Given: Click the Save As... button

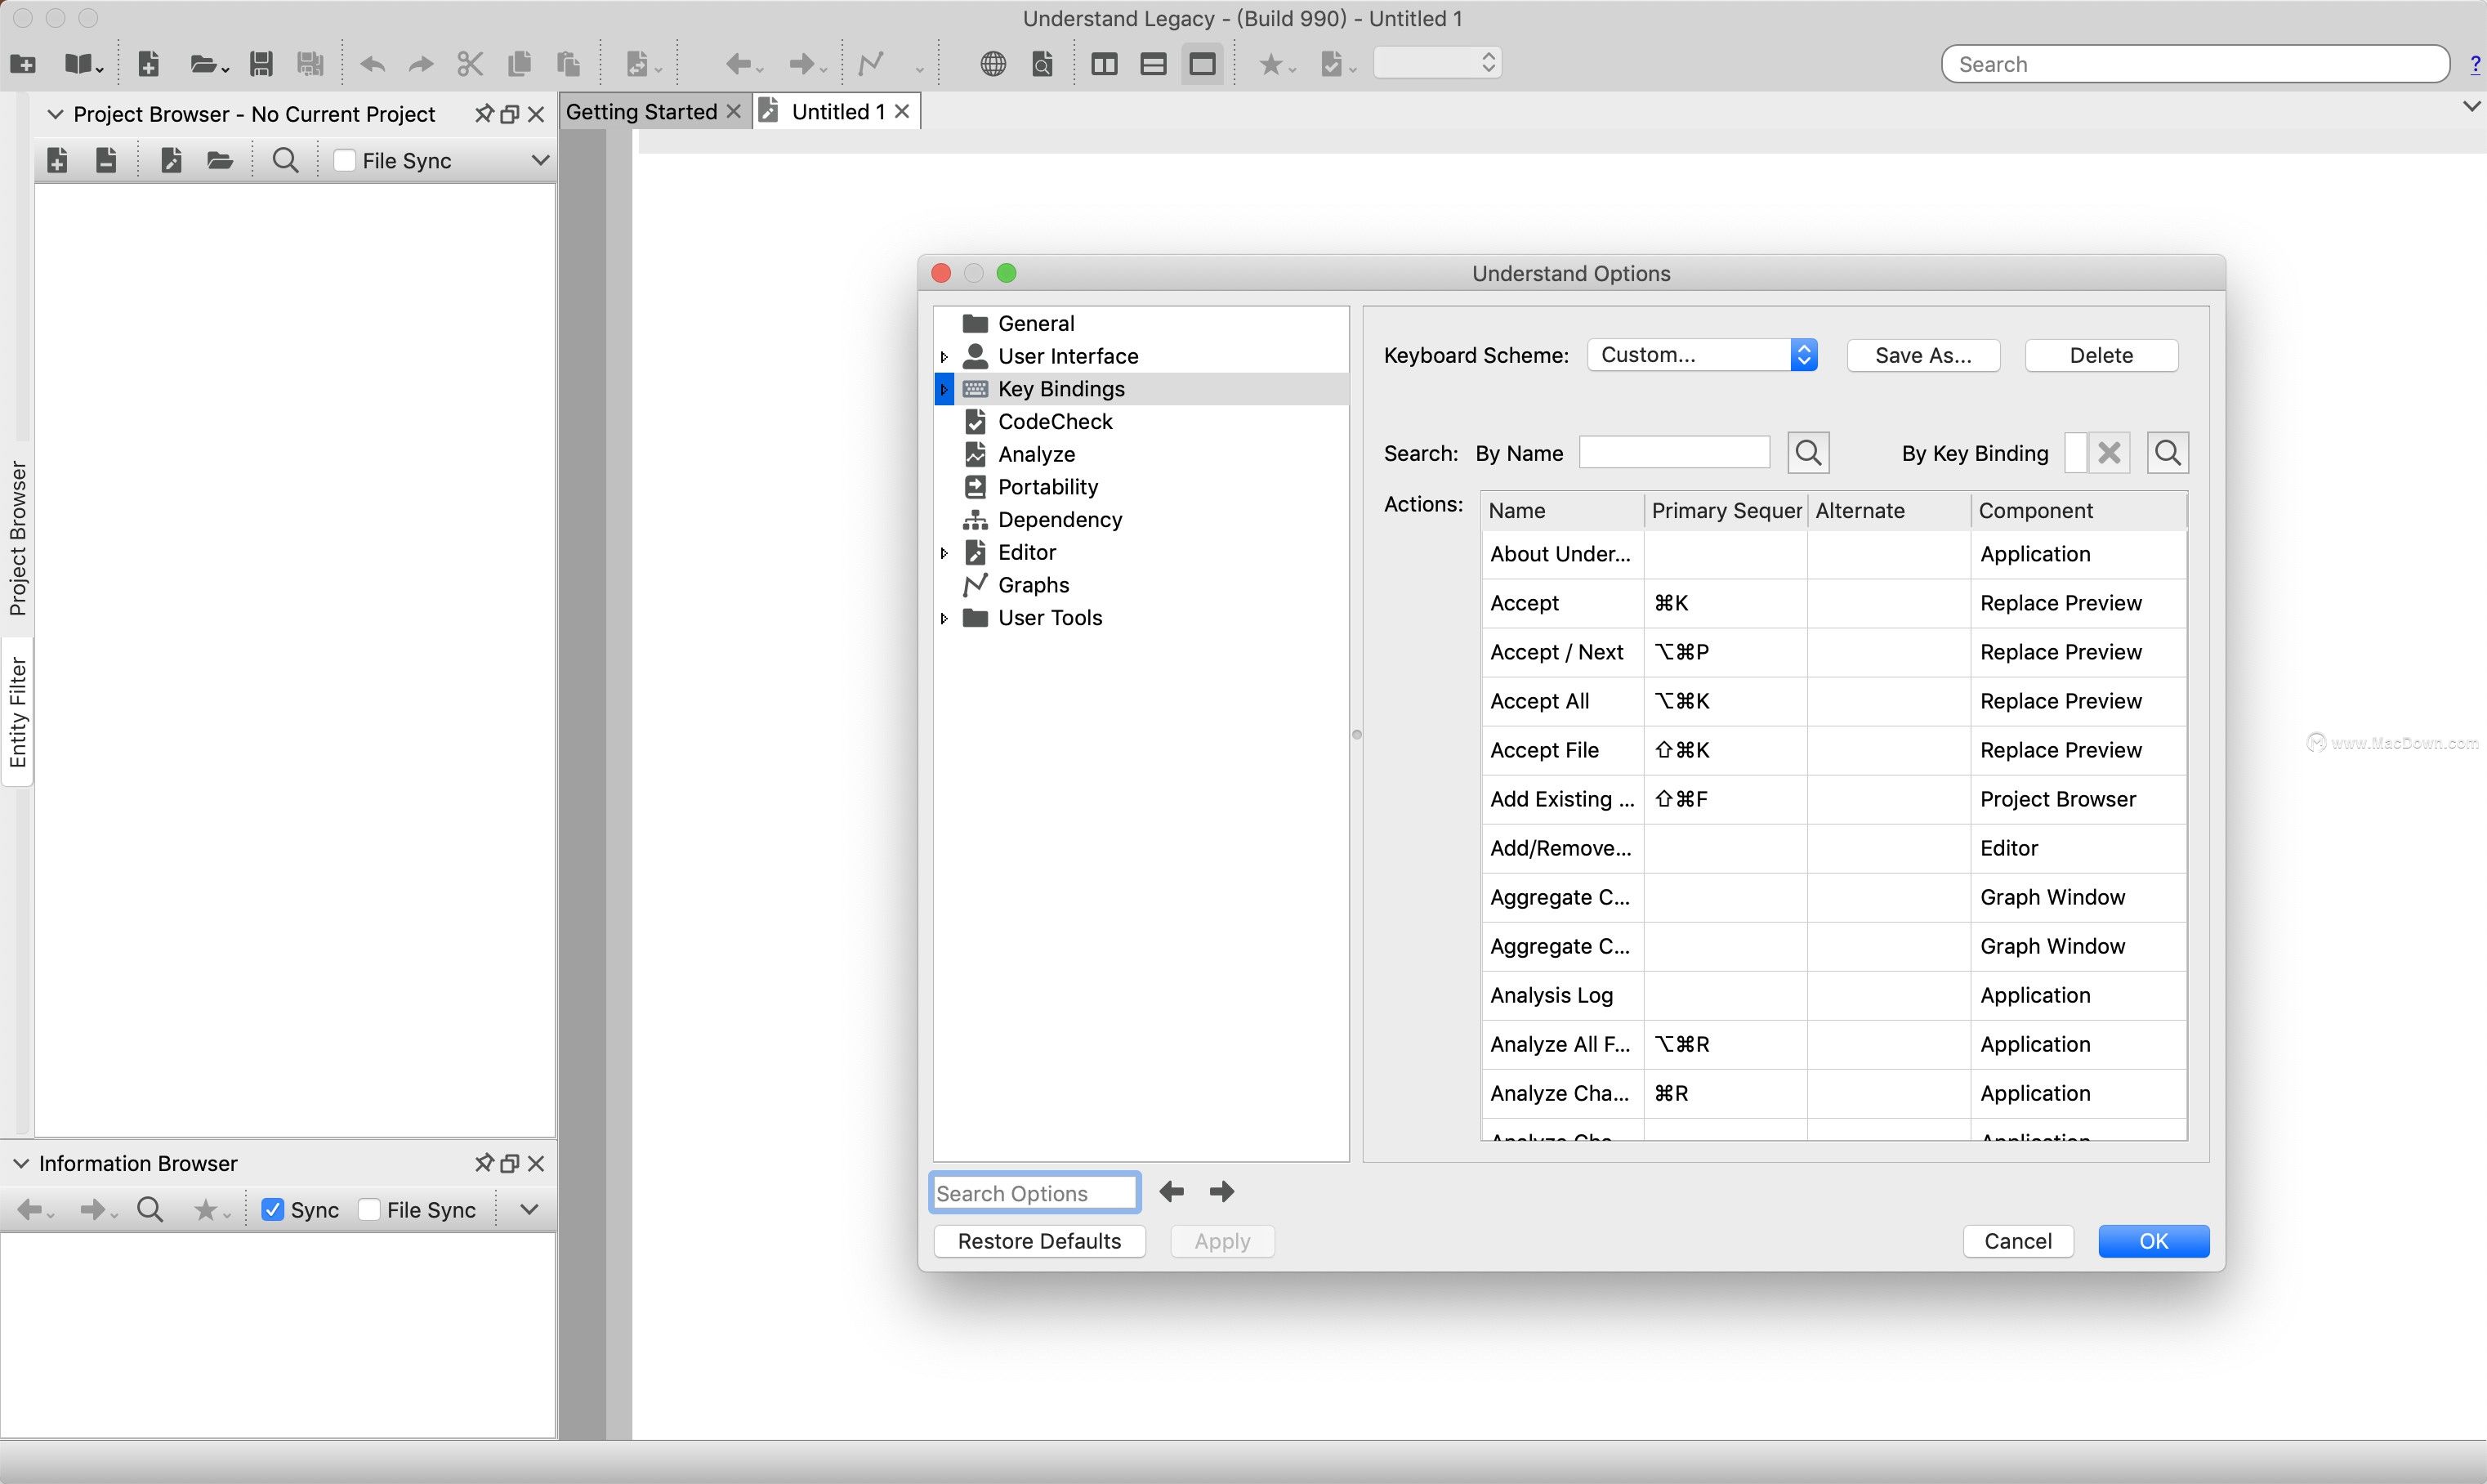Looking at the screenshot, I should coord(1923,355).
